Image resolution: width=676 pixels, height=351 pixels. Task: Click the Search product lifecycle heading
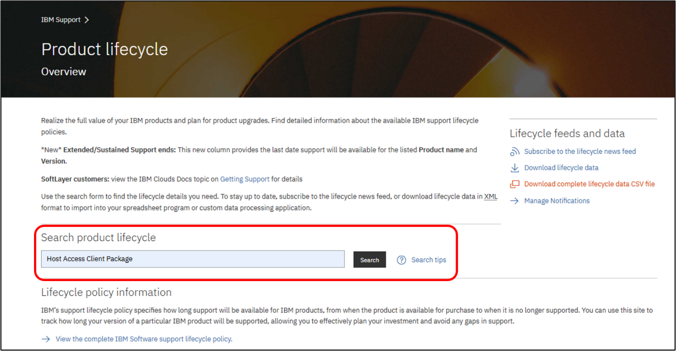click(x=99, y=237)
